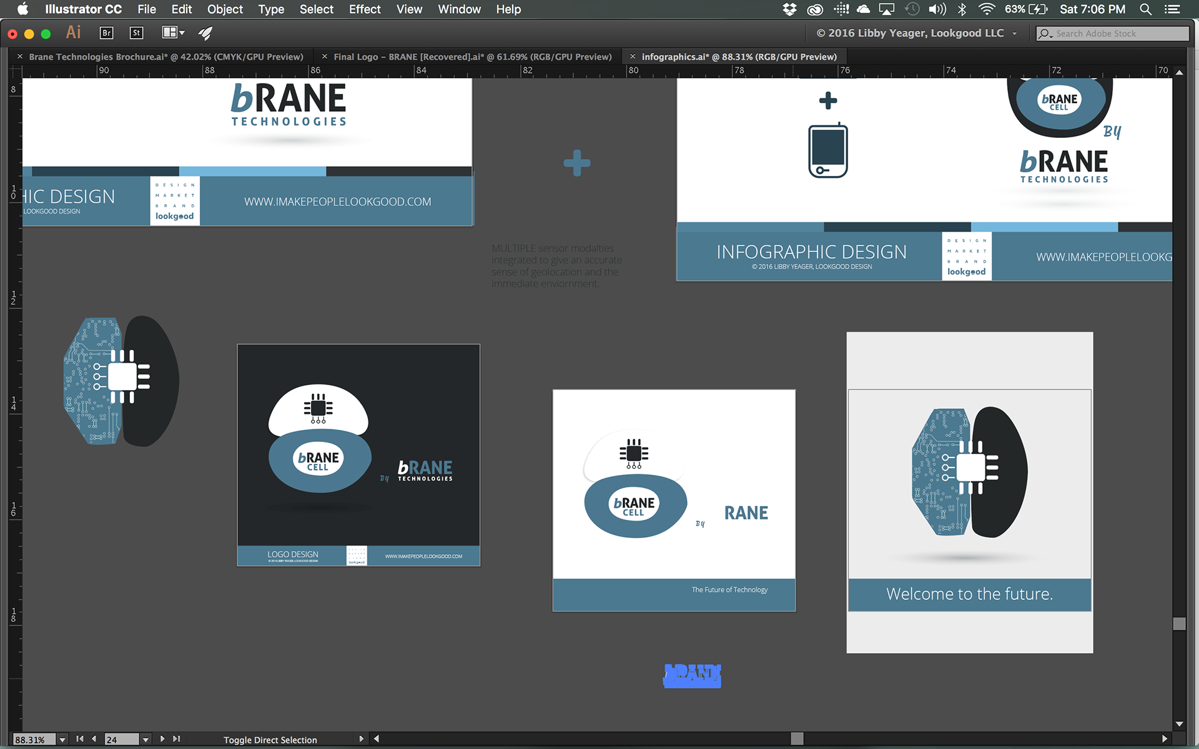Open the Arrange Documents dropdown
1199x749 pixels.
pyautogui.click(x=173, y=32)
